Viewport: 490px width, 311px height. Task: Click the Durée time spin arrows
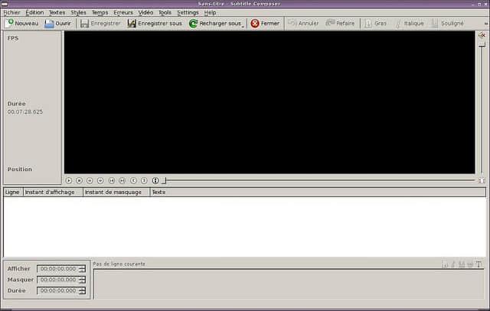click(82, 291)
